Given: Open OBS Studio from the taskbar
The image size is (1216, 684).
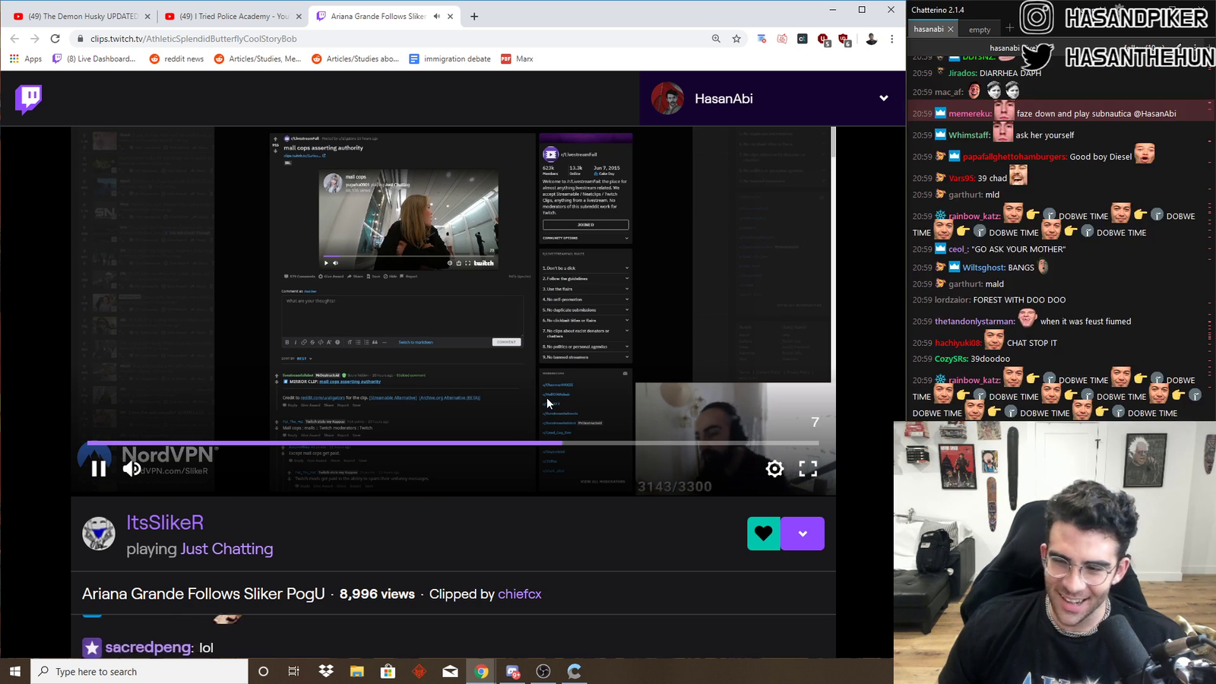Looking at the screenshot, I should click(543, 671).
